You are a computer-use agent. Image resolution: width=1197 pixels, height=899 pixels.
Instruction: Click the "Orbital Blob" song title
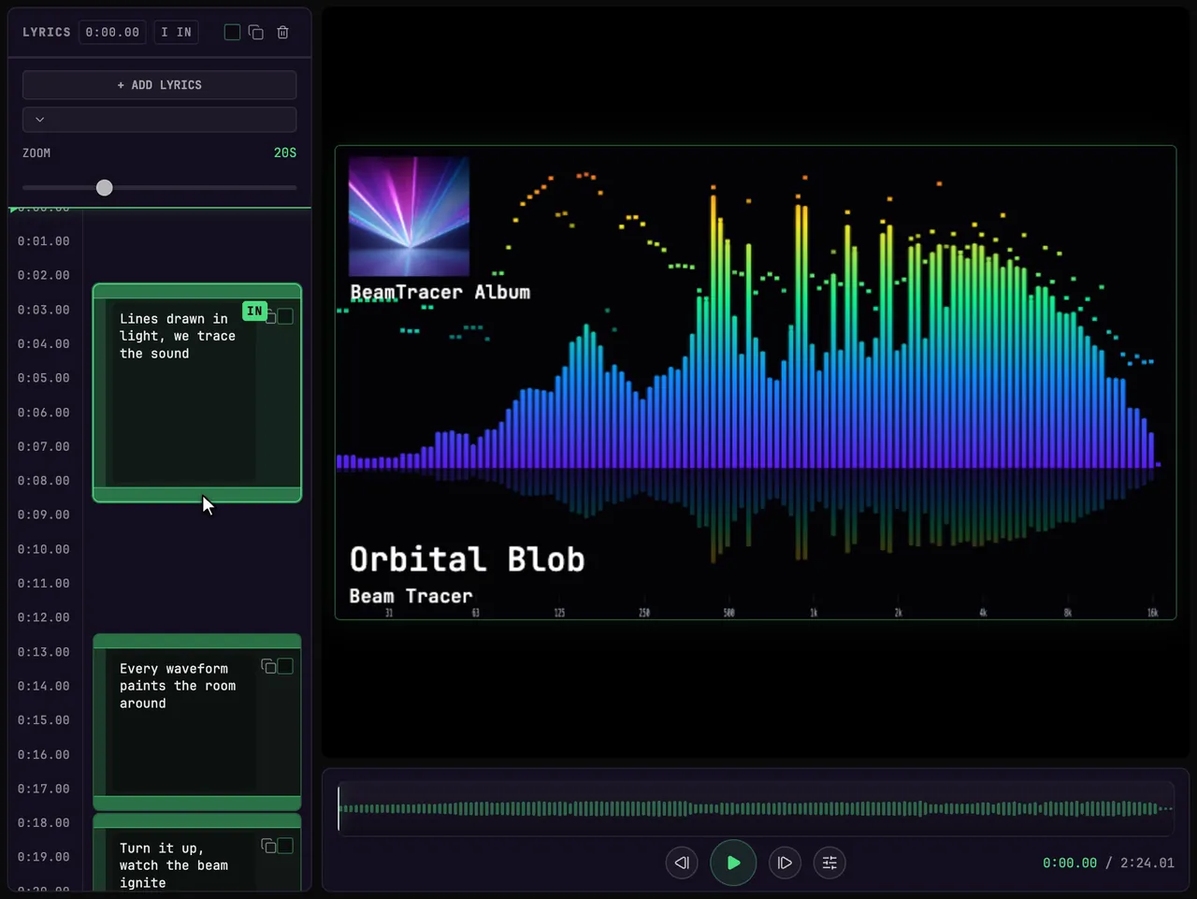click(468, 559)
